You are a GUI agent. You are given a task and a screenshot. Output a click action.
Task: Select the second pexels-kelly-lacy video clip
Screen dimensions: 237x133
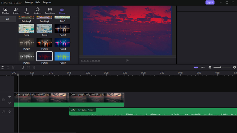(97, 100)
